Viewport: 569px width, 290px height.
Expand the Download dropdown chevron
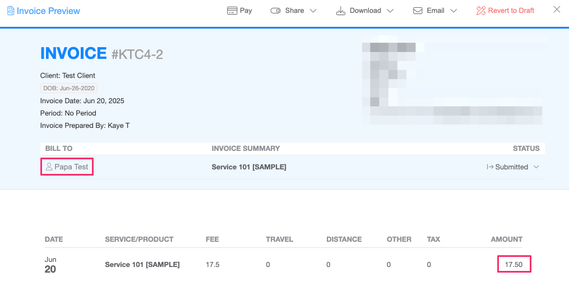[x=390, y=11]
